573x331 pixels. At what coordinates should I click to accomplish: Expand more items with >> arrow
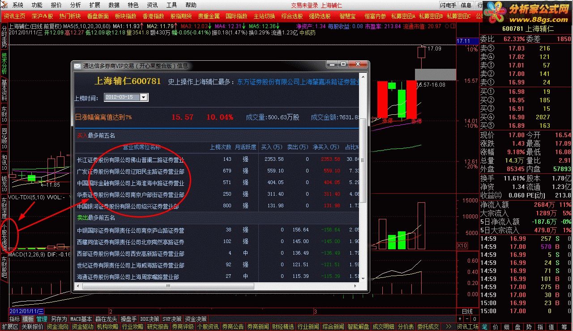coord(449,327)
